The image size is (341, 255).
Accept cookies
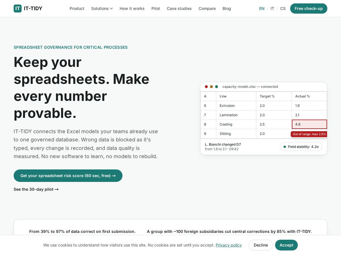point(286,245)
